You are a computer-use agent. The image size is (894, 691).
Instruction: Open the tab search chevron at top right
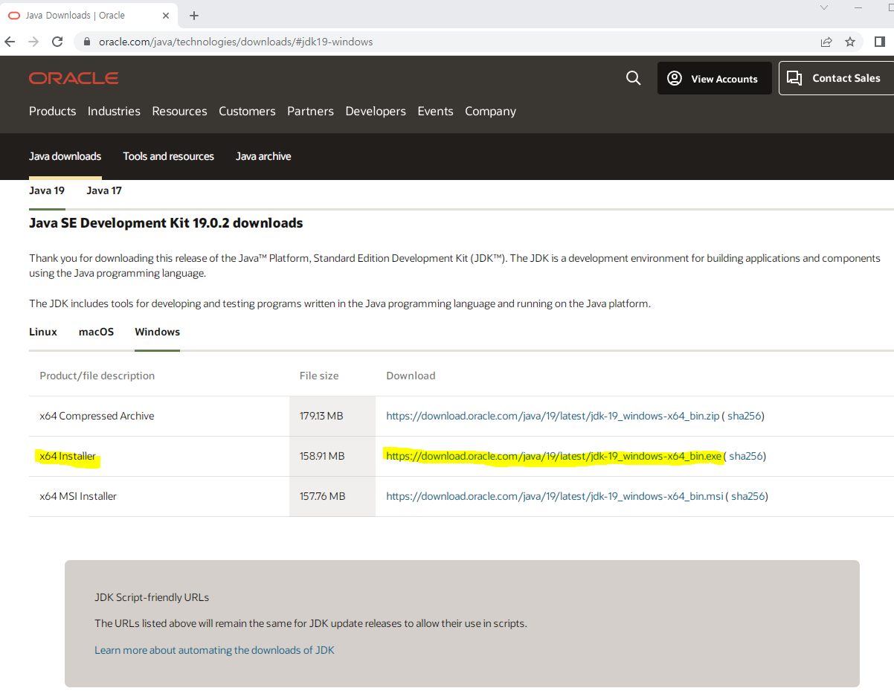tap(824, 7)
